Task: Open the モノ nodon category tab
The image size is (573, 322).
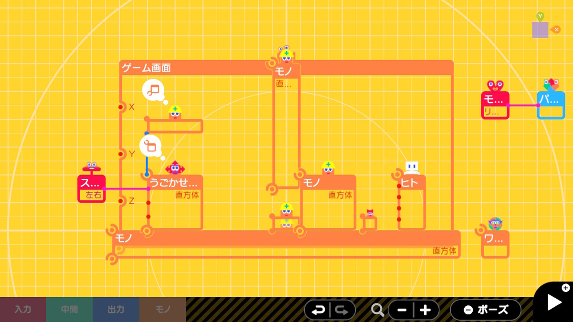Action: 162,310
